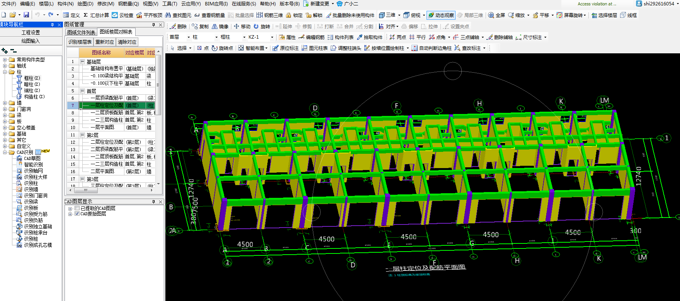This screenshot has height=301, width=680.
Task: Toggle 动态观察 dynamic orbit view
Action: point(441,15)
